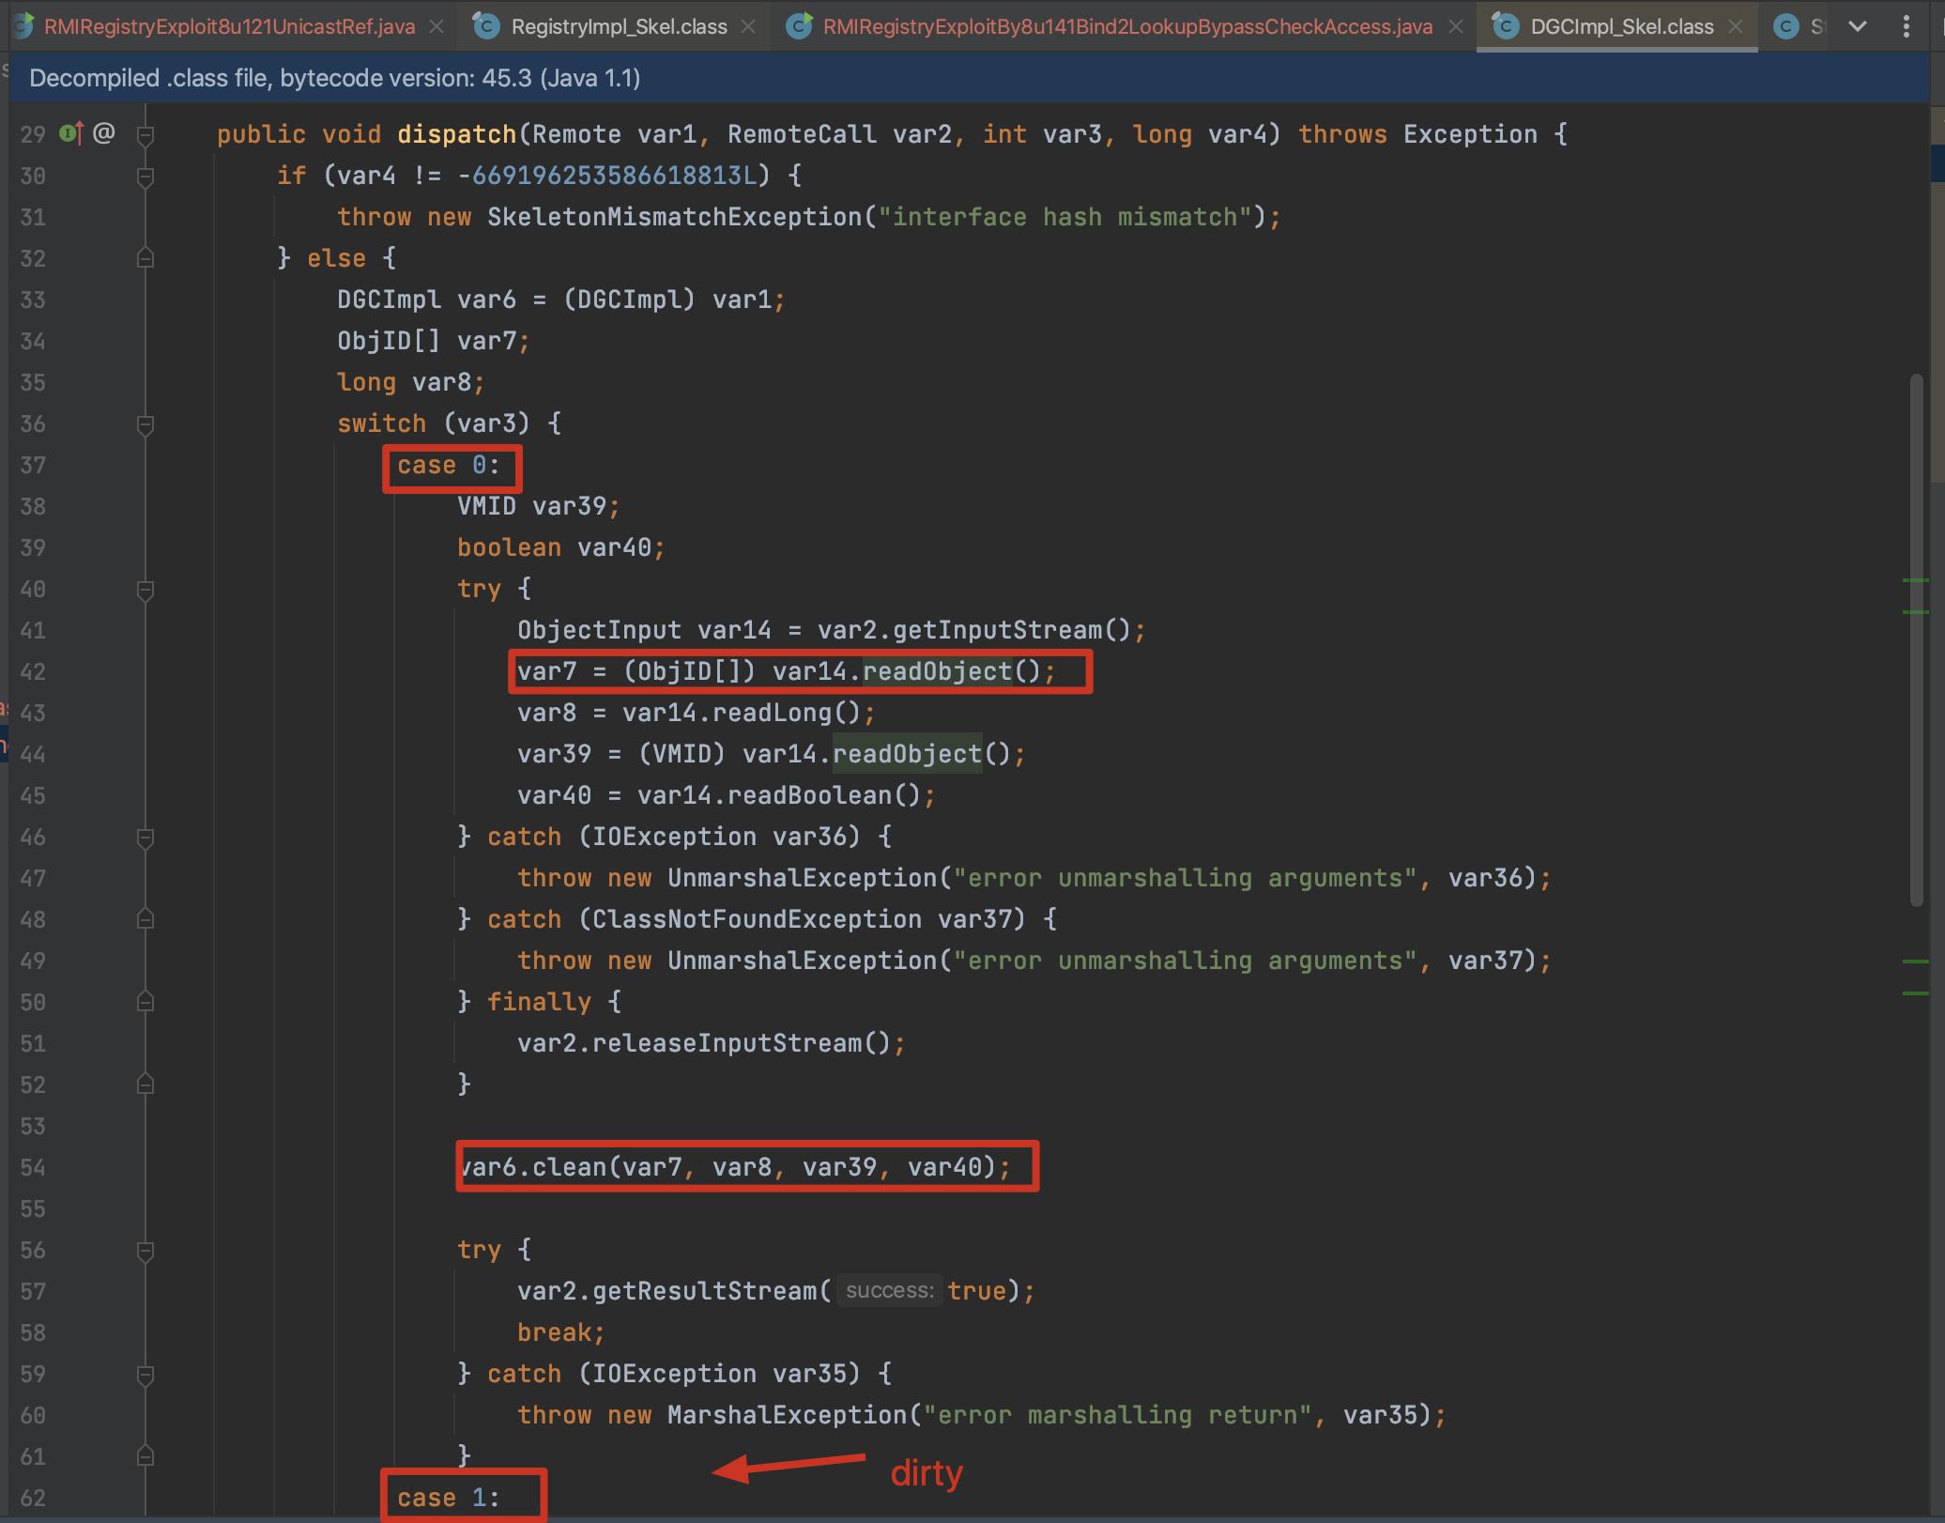Collapse switch block fold at line 36
Viewport: 1945px width, 1523px height.
(x=145, y=424)
